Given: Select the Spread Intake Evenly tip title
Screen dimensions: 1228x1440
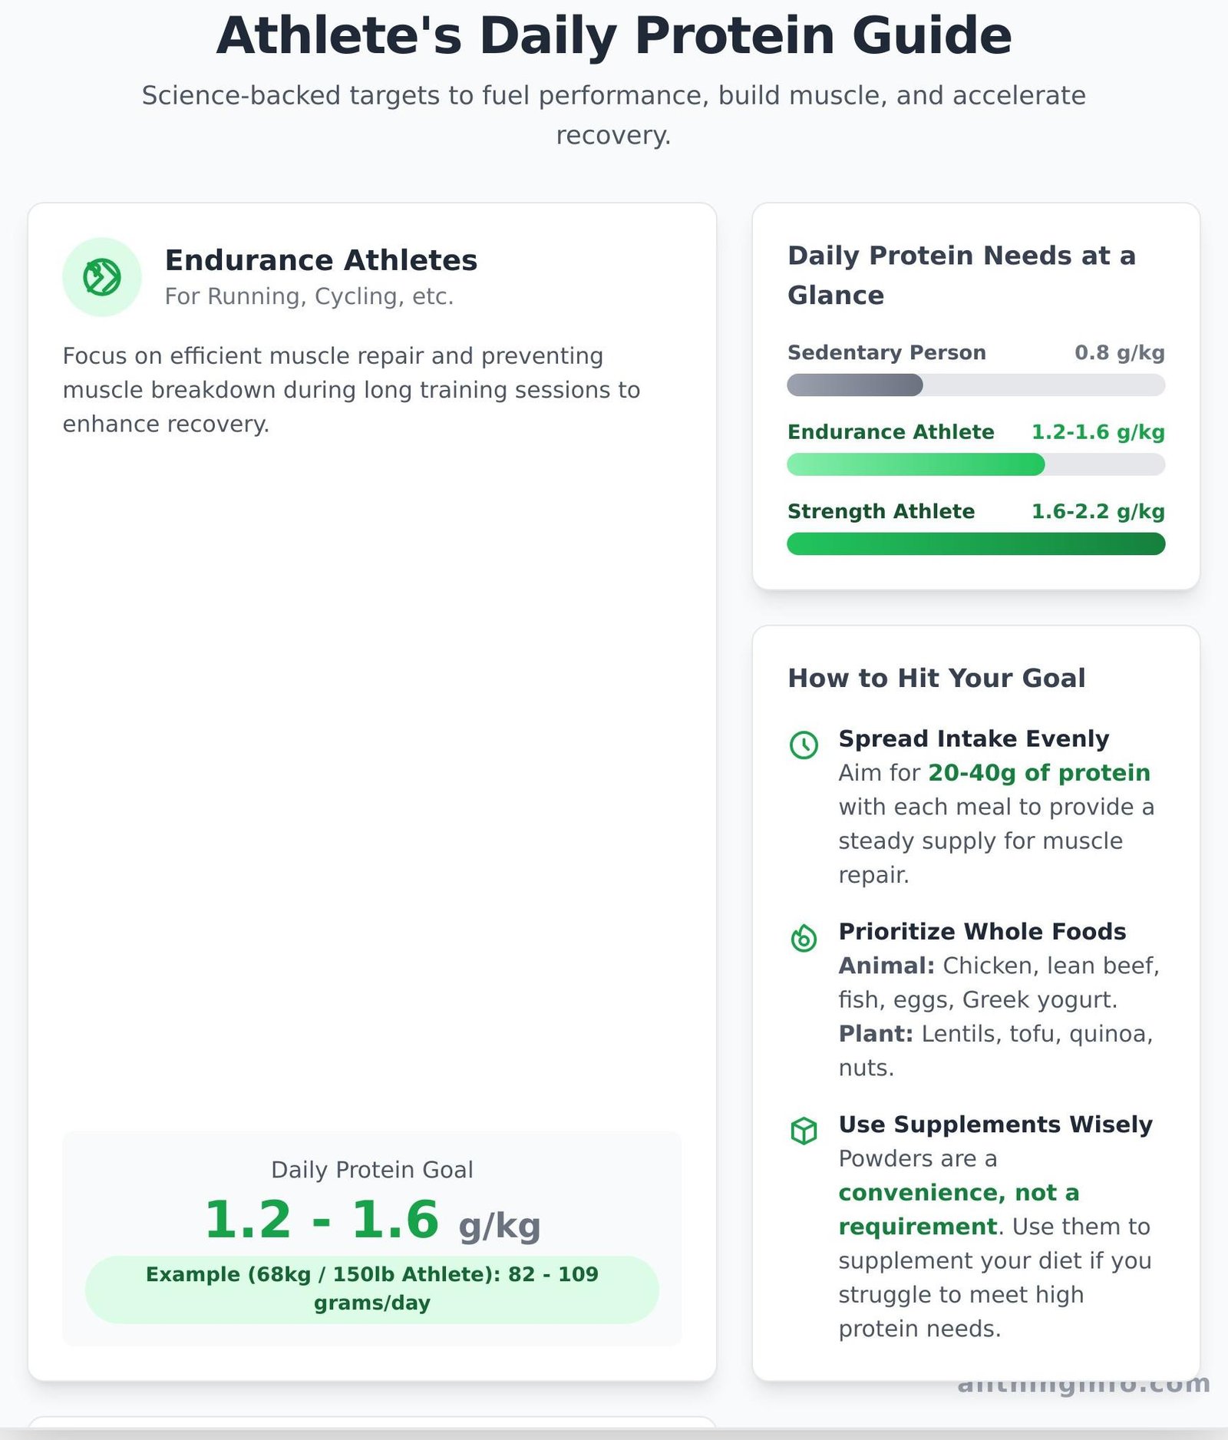Looking at the screenshot, I should [973, 738].
